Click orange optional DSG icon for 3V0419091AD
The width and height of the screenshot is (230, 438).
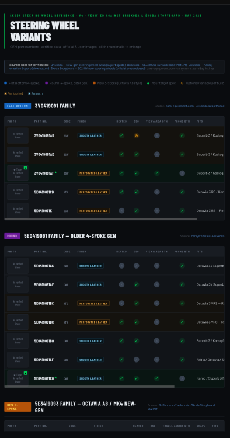(136, 135)
